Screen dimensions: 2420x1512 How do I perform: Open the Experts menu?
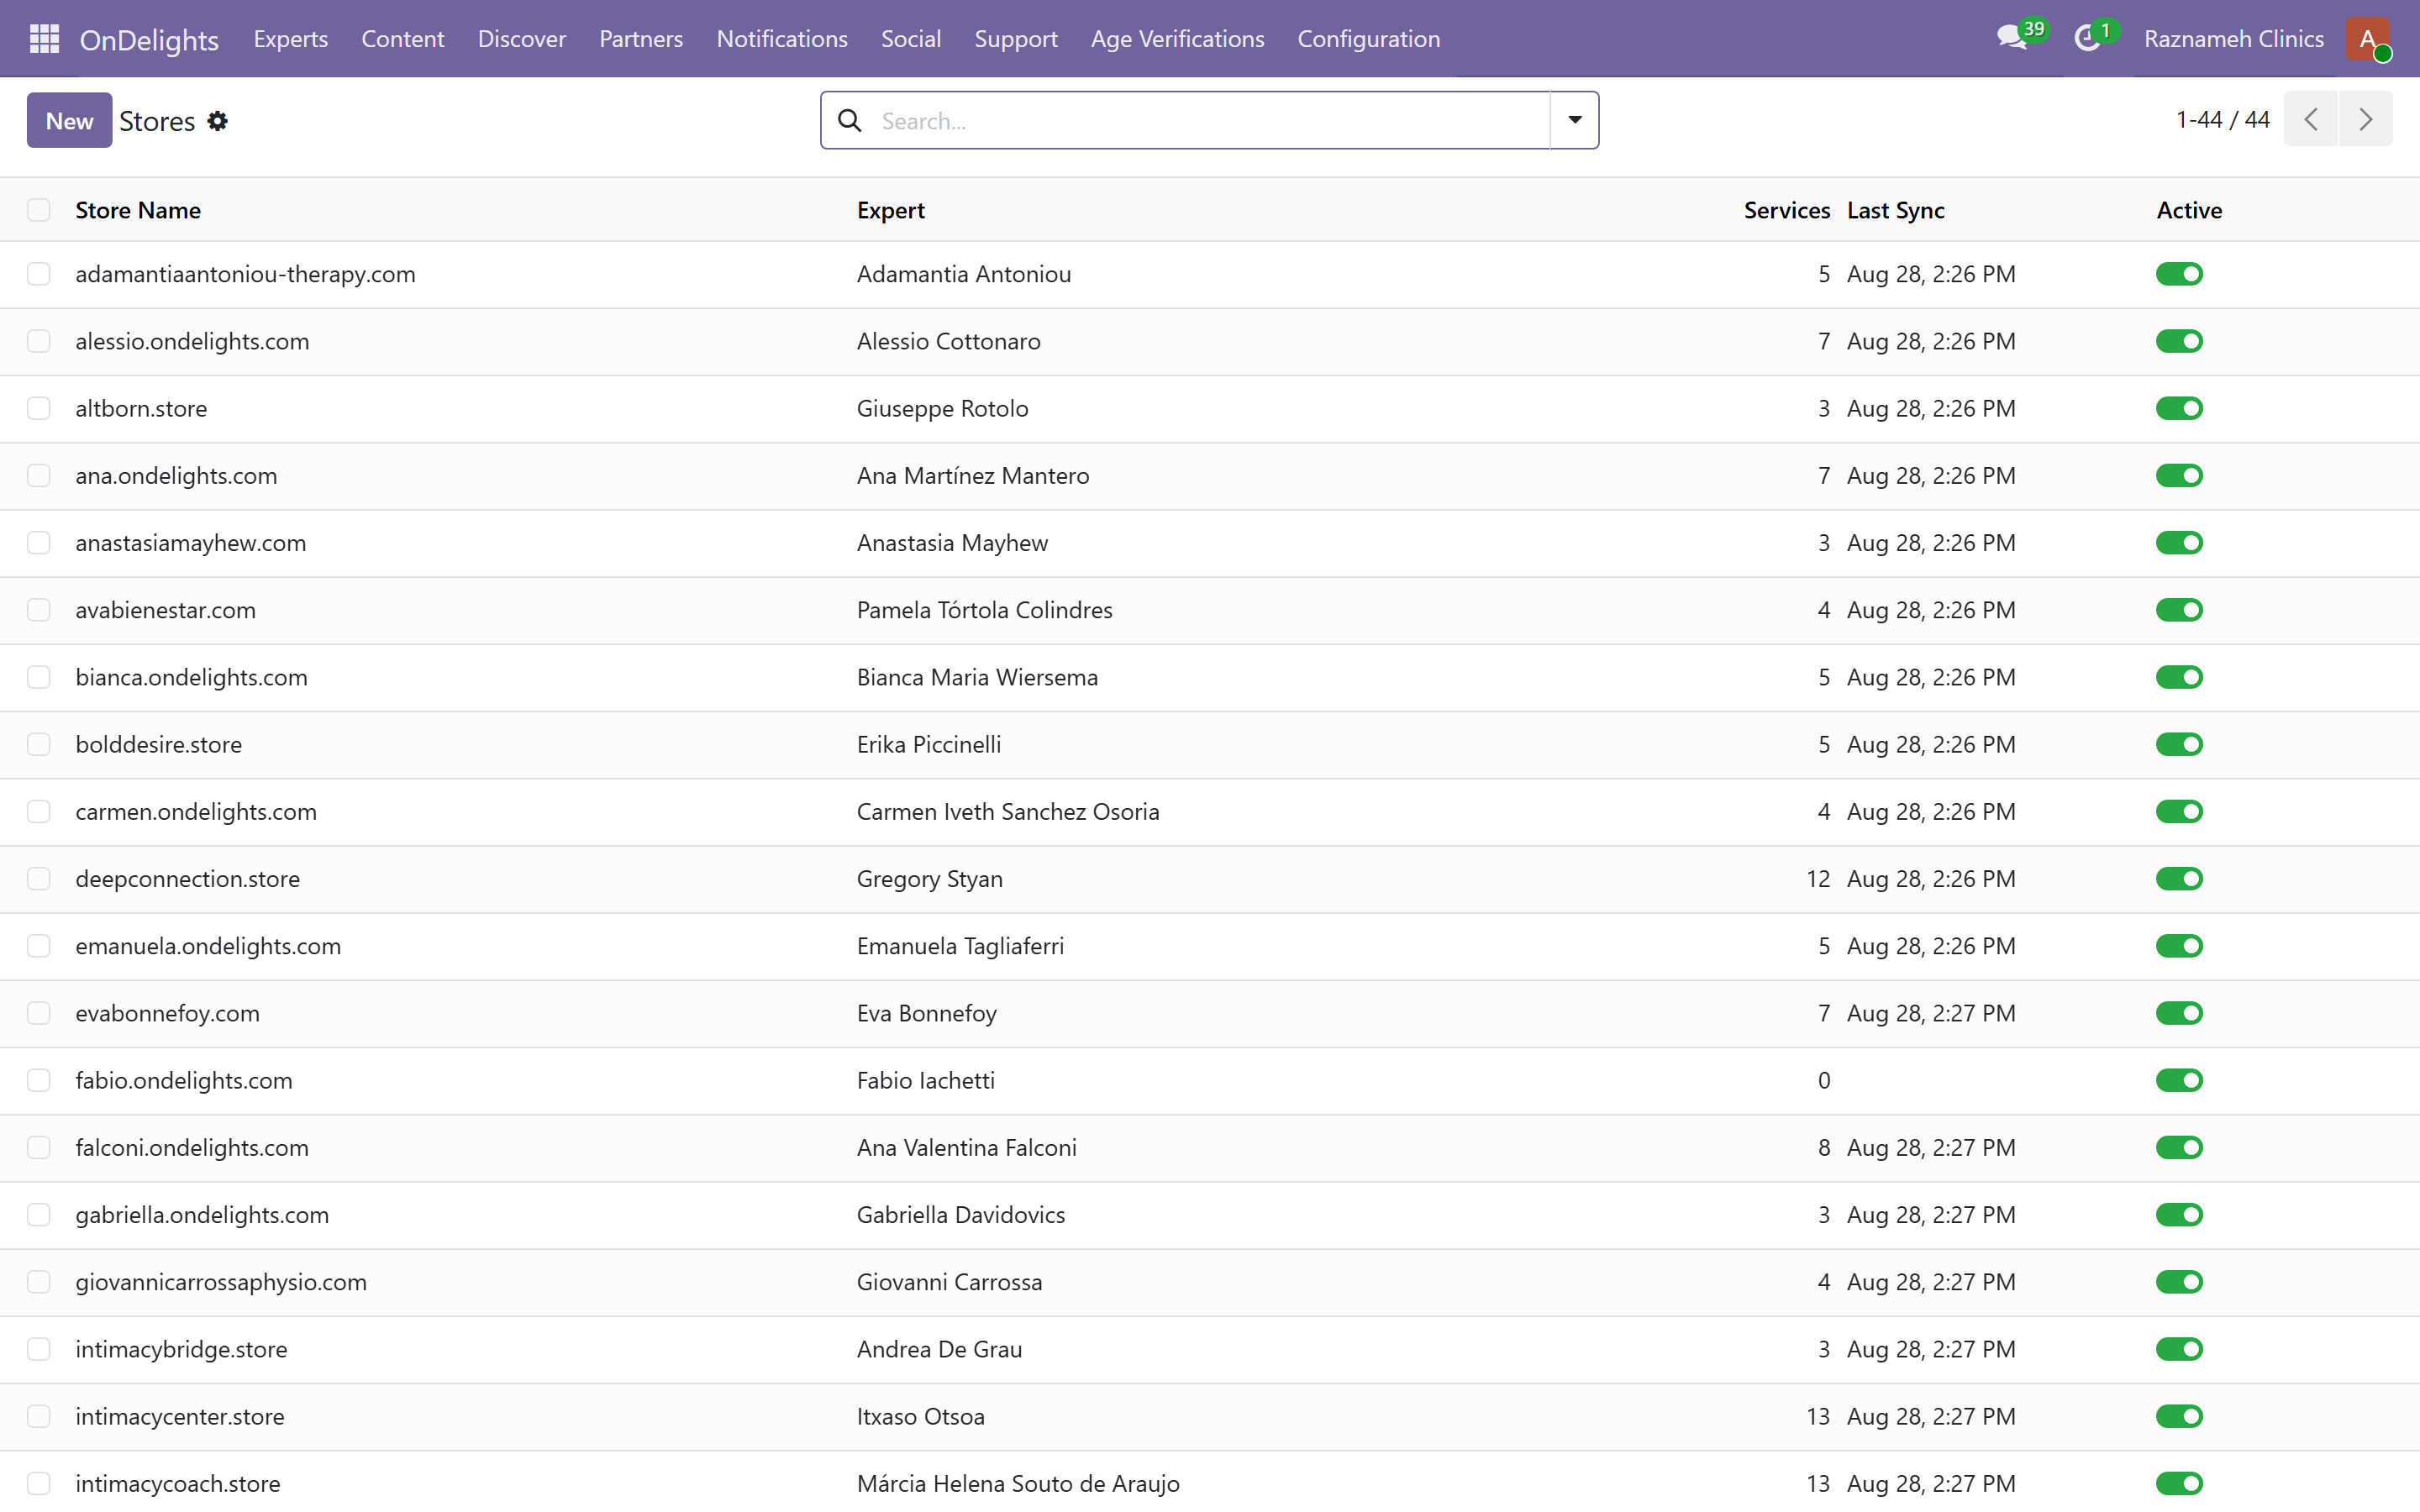point(291,39)
